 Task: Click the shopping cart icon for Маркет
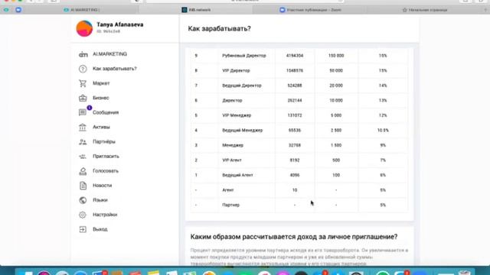pyautogui.click(x=83, y=83)
